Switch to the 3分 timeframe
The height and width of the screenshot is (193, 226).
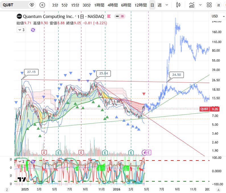[55, 5]
